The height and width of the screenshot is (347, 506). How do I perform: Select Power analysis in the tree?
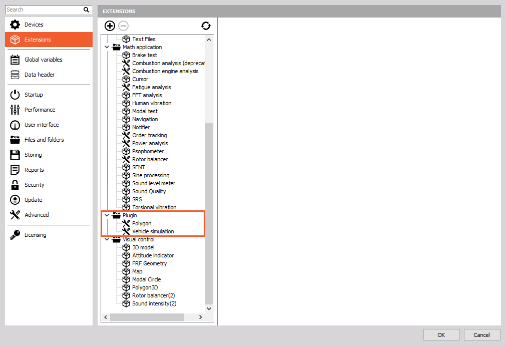[x=150, y=143]
